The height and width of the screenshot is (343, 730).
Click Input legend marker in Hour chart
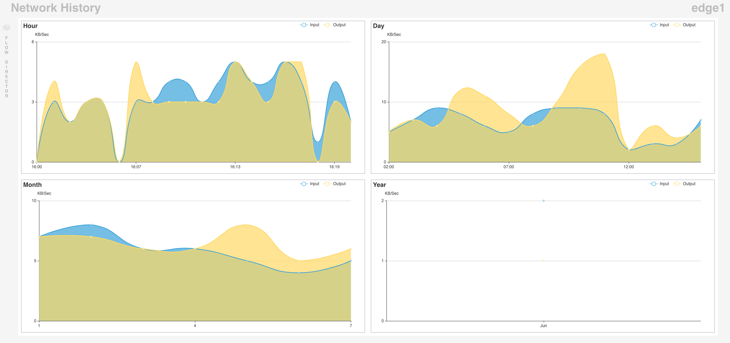pyautogui.click(x=303, y=25)
